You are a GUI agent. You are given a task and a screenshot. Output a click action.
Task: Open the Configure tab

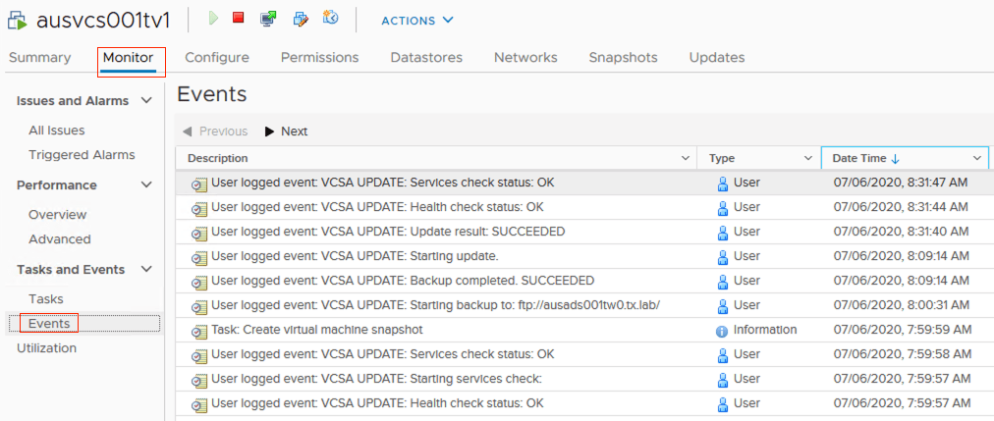coord(217,58)
